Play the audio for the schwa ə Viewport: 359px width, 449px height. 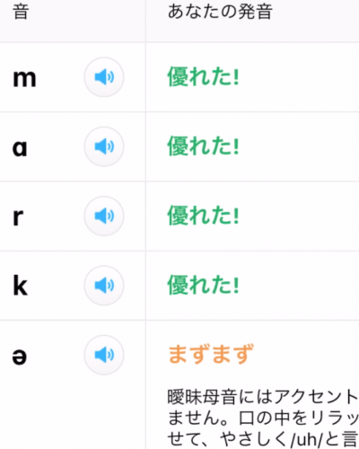click(104, 355)
